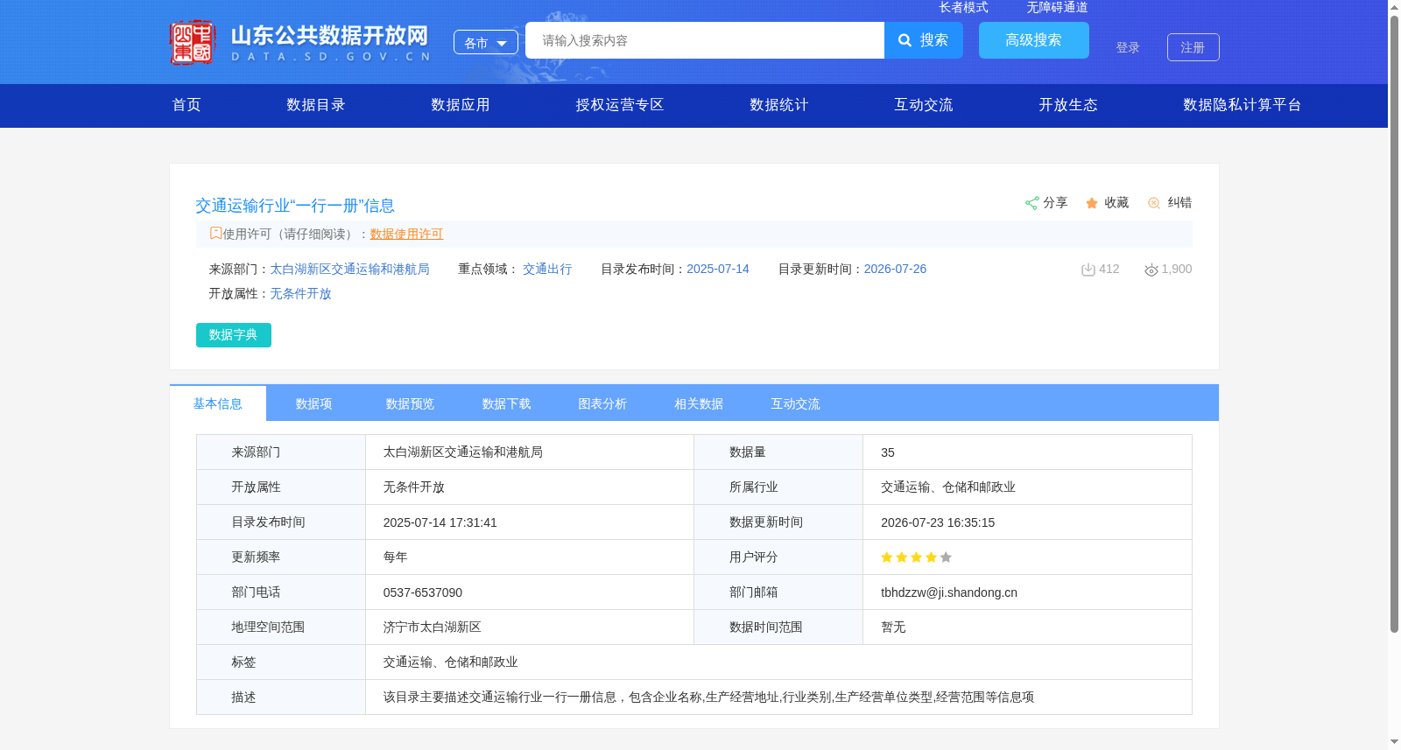Open 数据应用 navigation menu
Screen dimensions: 1401x750
click(461, 105)
